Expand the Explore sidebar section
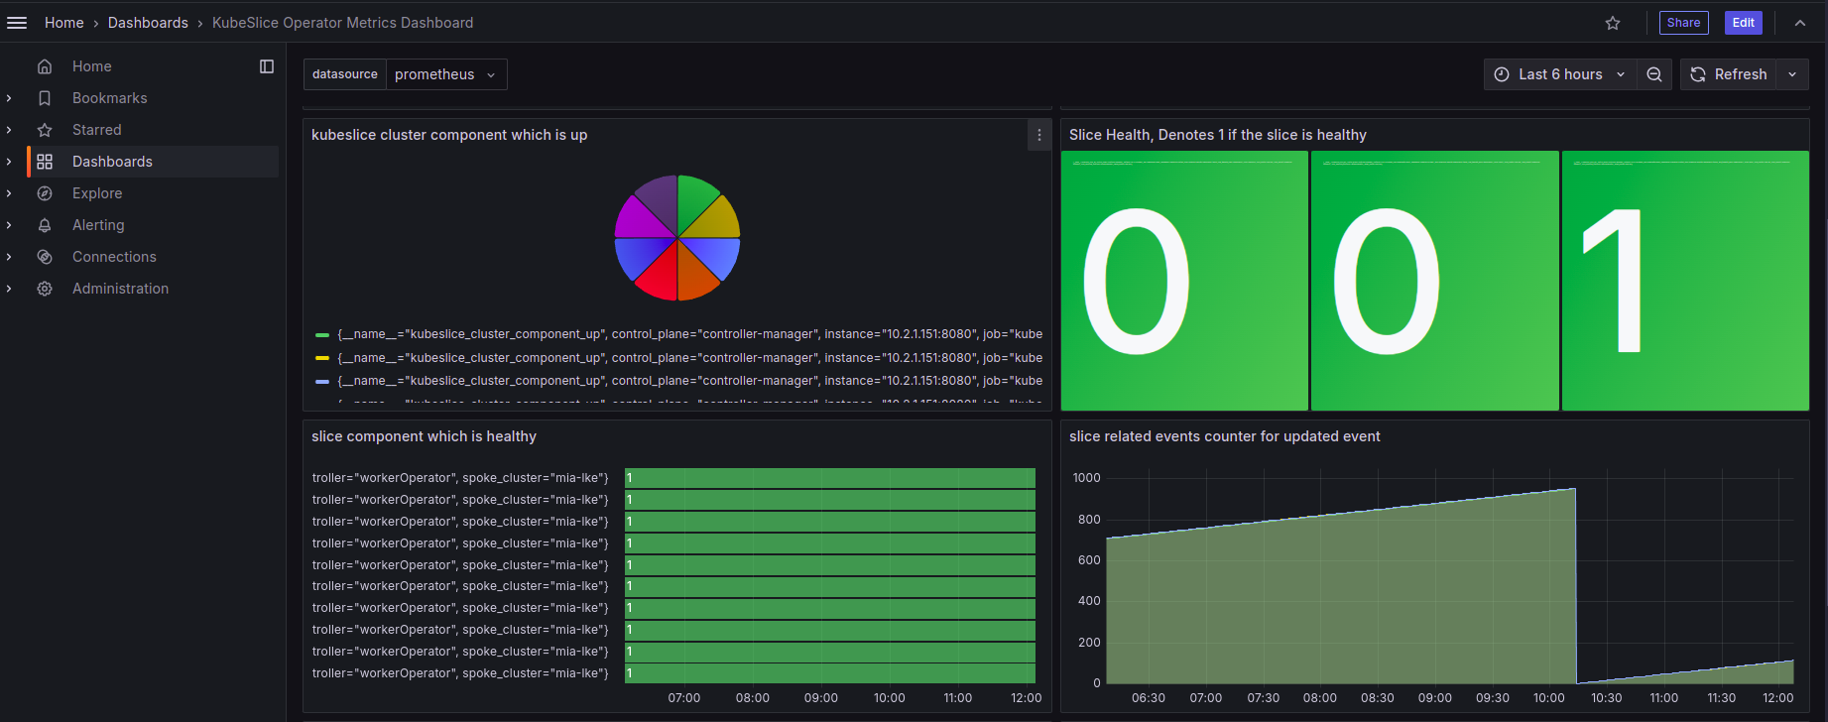 9,193
